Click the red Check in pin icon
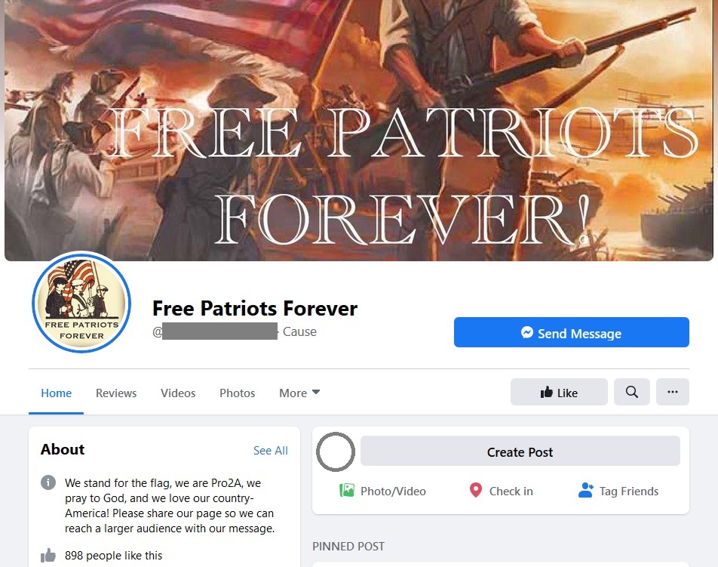The image size is (718, 567). coord(476,490)
